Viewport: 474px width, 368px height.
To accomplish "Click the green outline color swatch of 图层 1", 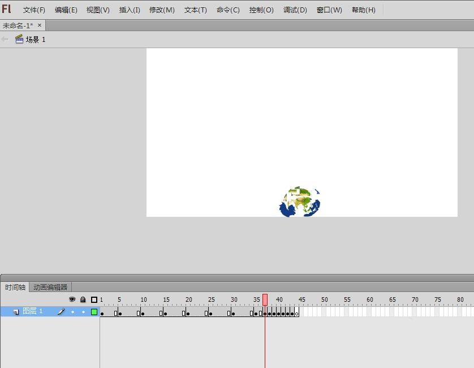I will pyautogui.click(x=94, y=312).
